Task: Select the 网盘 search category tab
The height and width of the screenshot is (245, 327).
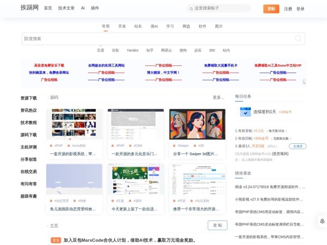Action: (x=186, y=26)
